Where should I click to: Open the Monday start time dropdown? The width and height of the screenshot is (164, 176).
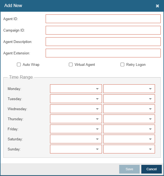click(x=76, y=89)
